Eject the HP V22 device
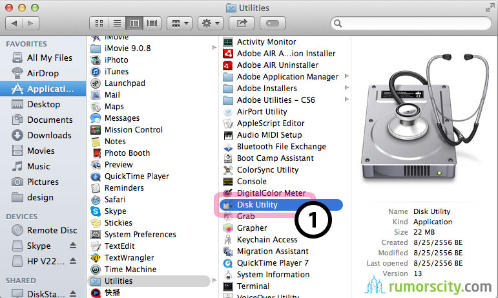Screen dimensions: 498x298 (x=73, y=261)
